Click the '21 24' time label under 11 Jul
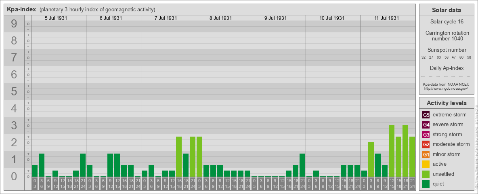This screenshot has height=194, width=478. (x=412, y=183)
